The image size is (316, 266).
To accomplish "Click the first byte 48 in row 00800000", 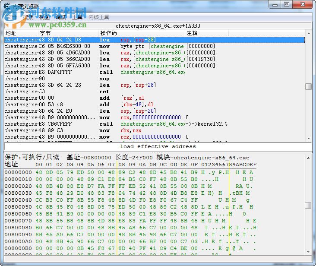I will tap(39, 172).
